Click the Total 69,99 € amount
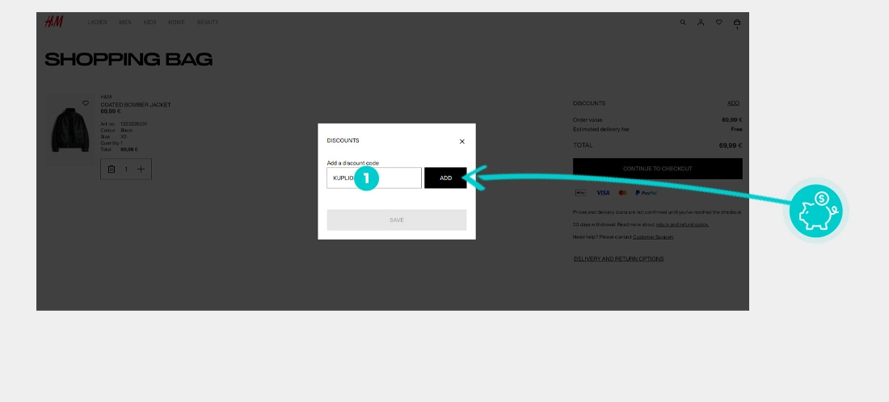This screenshot has width=889, height=402. [731, 145]
